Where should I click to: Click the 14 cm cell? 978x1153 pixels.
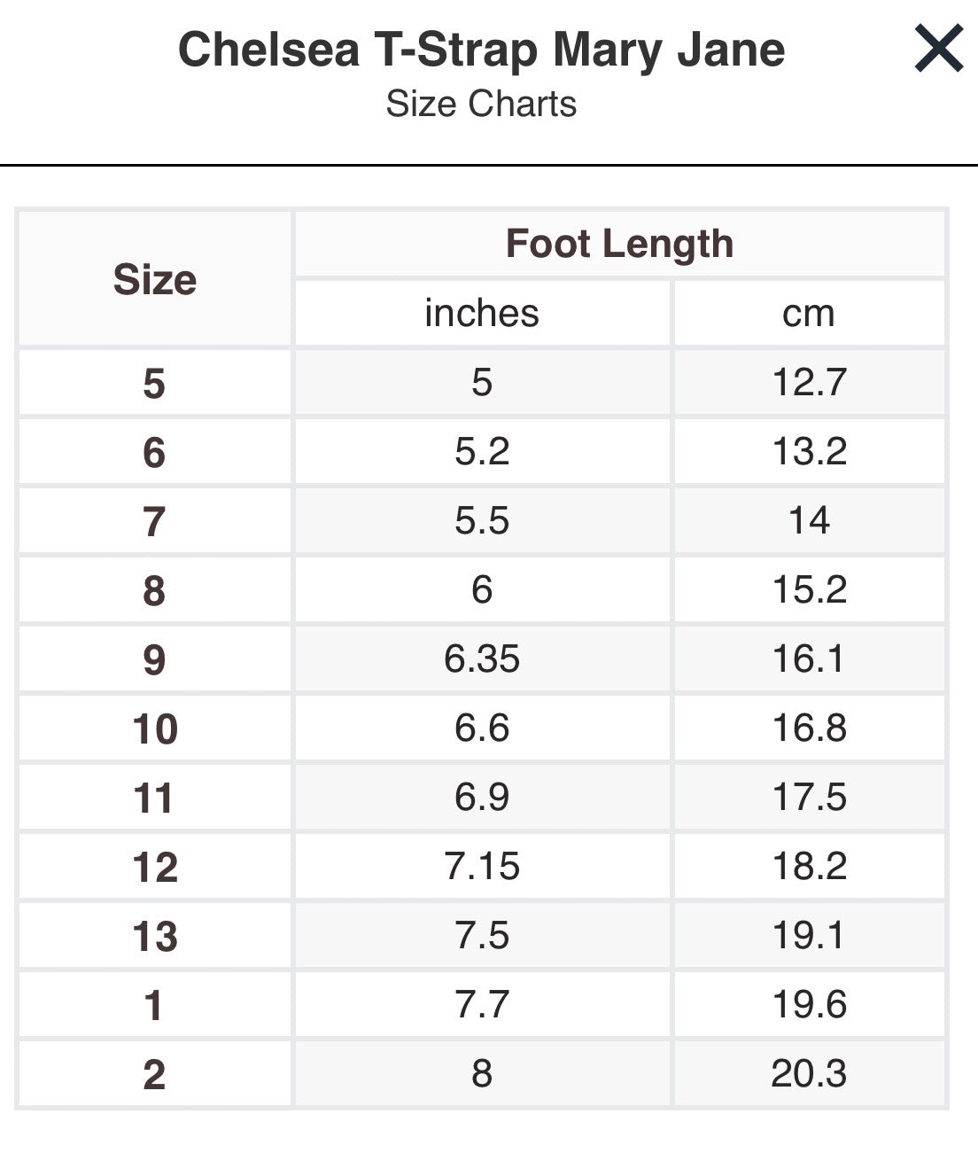coord(809,521)
